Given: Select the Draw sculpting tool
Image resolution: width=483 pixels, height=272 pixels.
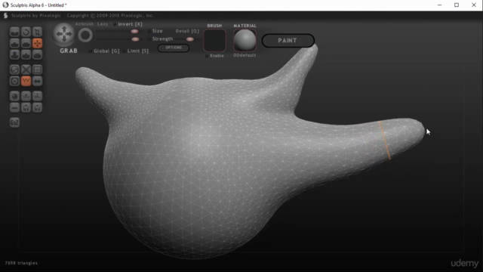Looking at the screenshot, I should click(14, 43).
